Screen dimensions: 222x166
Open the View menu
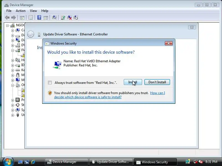[x=33, y=11]
